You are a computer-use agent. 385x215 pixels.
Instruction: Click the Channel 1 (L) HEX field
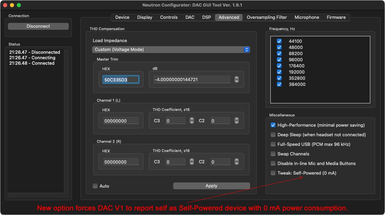(121, 121)
